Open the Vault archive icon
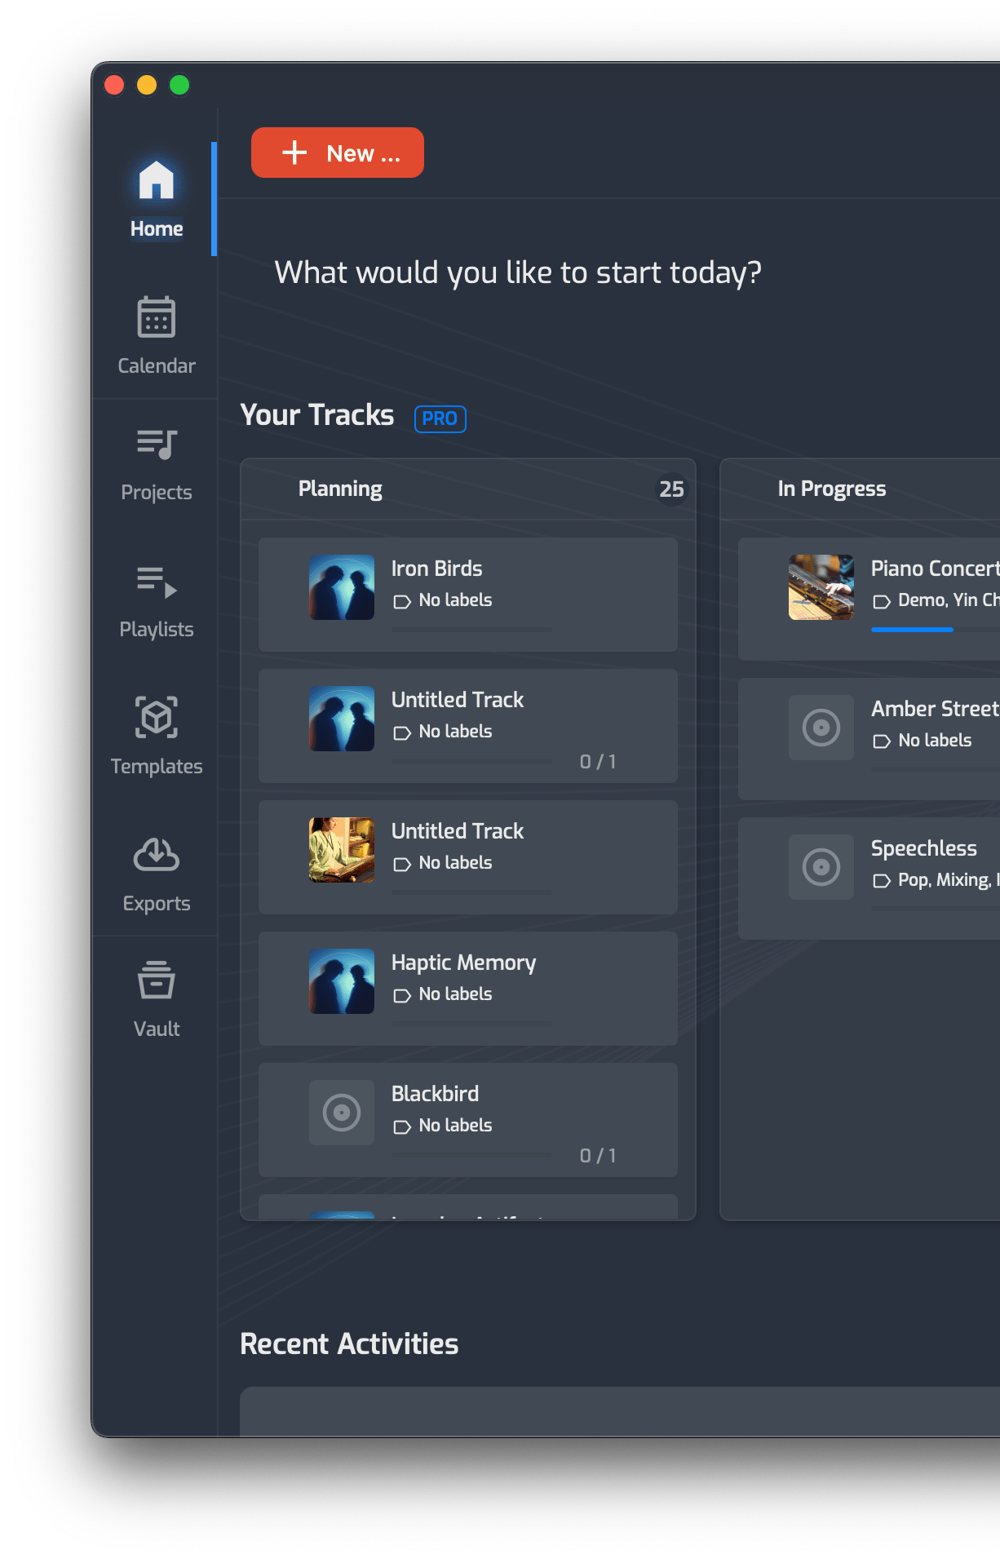Image resolution: width=1000 pixels, height=1558 pixels. tap(156, 980)
